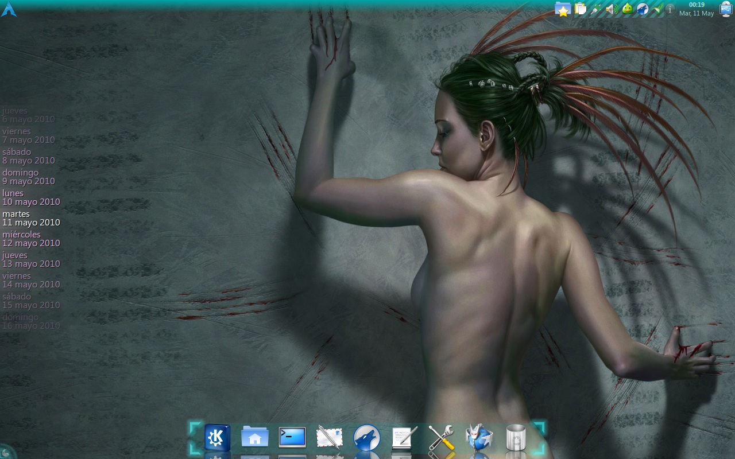The width and height of the screenshot is (735, 459).
Task: Show notifications via the info icon
Action: (670, 9)
